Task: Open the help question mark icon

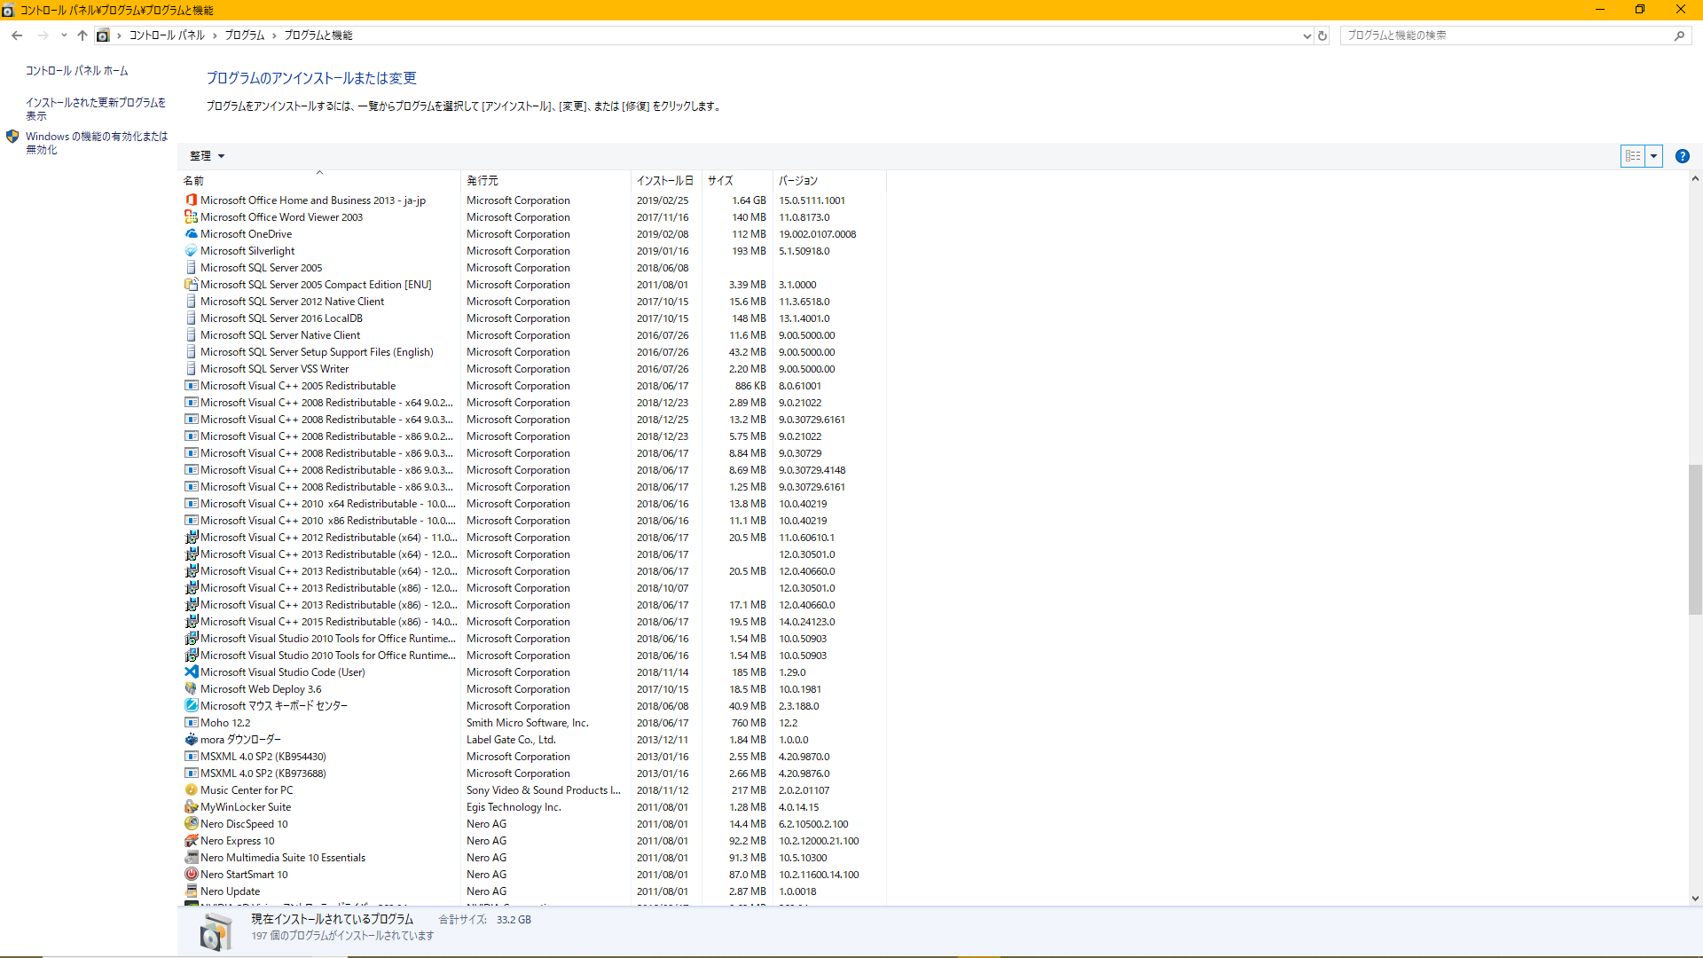Action: pos(1682,156)
